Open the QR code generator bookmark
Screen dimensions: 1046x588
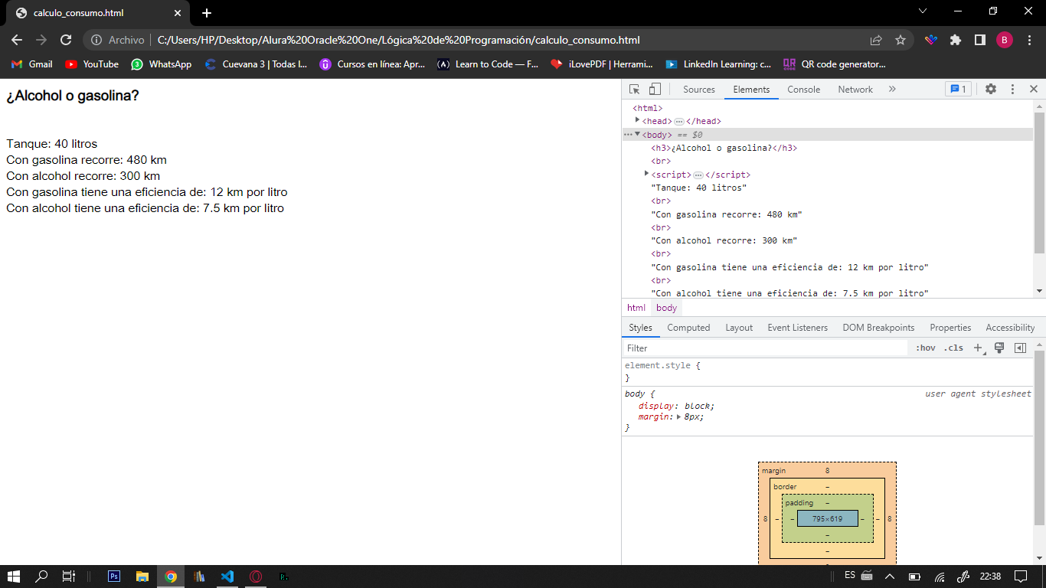click(x=834, y=64)
